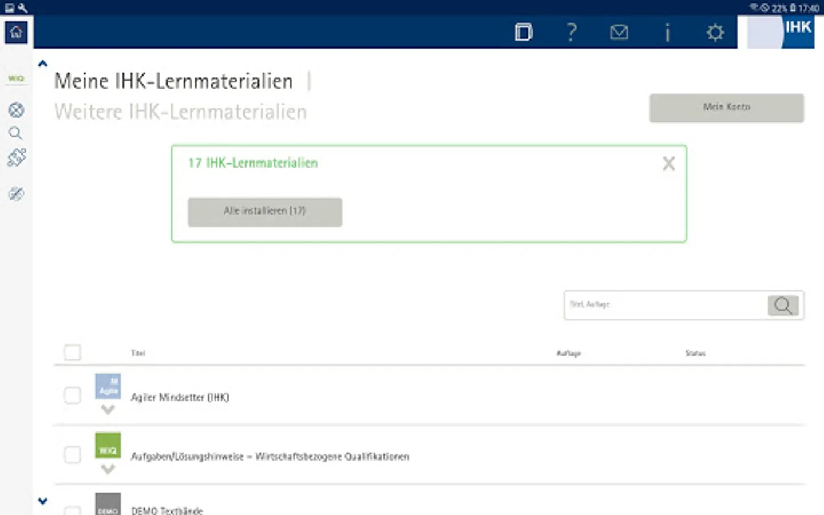This screenshot has height=515, width=824.
Task: Check the select-all checkbox in table header
Action: pos(72,352)
